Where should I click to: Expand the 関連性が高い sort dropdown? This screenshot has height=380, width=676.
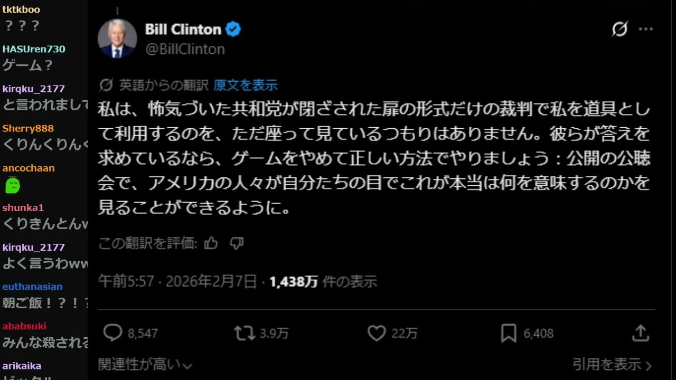pos(145,364)
